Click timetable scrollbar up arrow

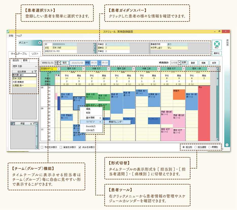pos(217,69)
